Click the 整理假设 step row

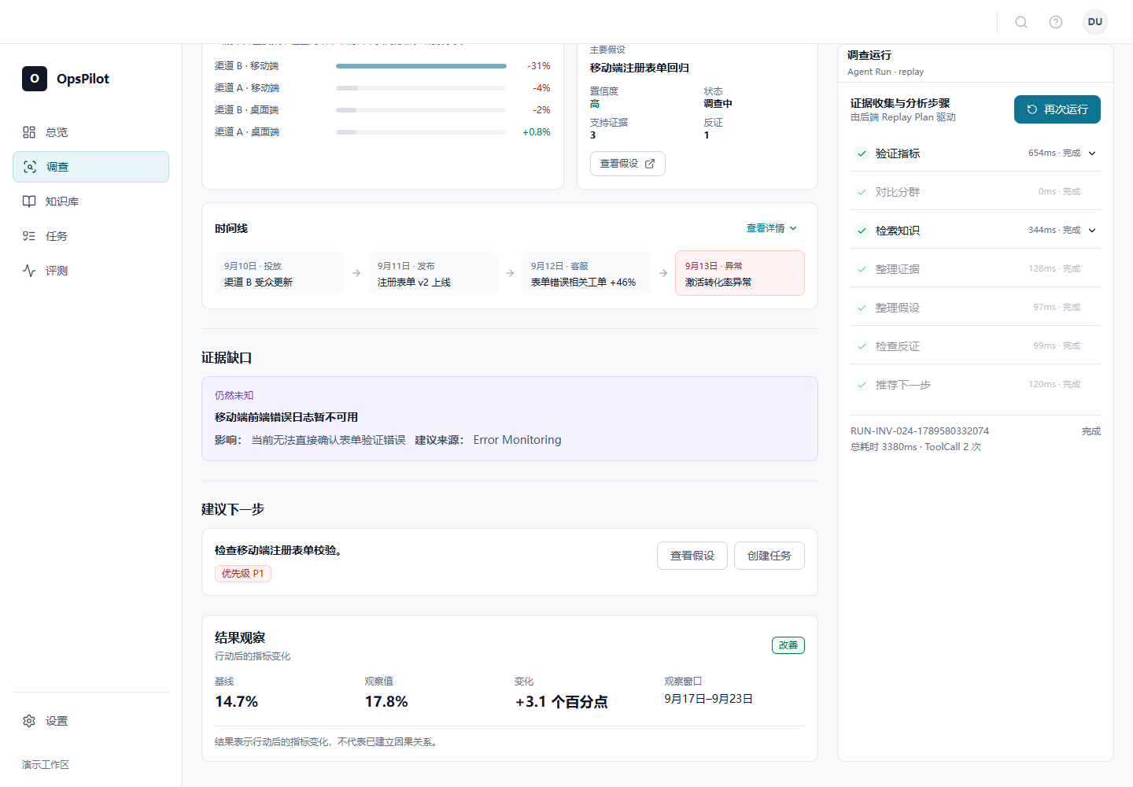(x=976, y=308)
